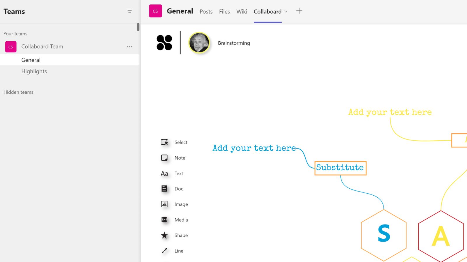Open the Collaboard tab dropdown
The width and height of the screenshot is (467, 262).
(x=286, y=12)
